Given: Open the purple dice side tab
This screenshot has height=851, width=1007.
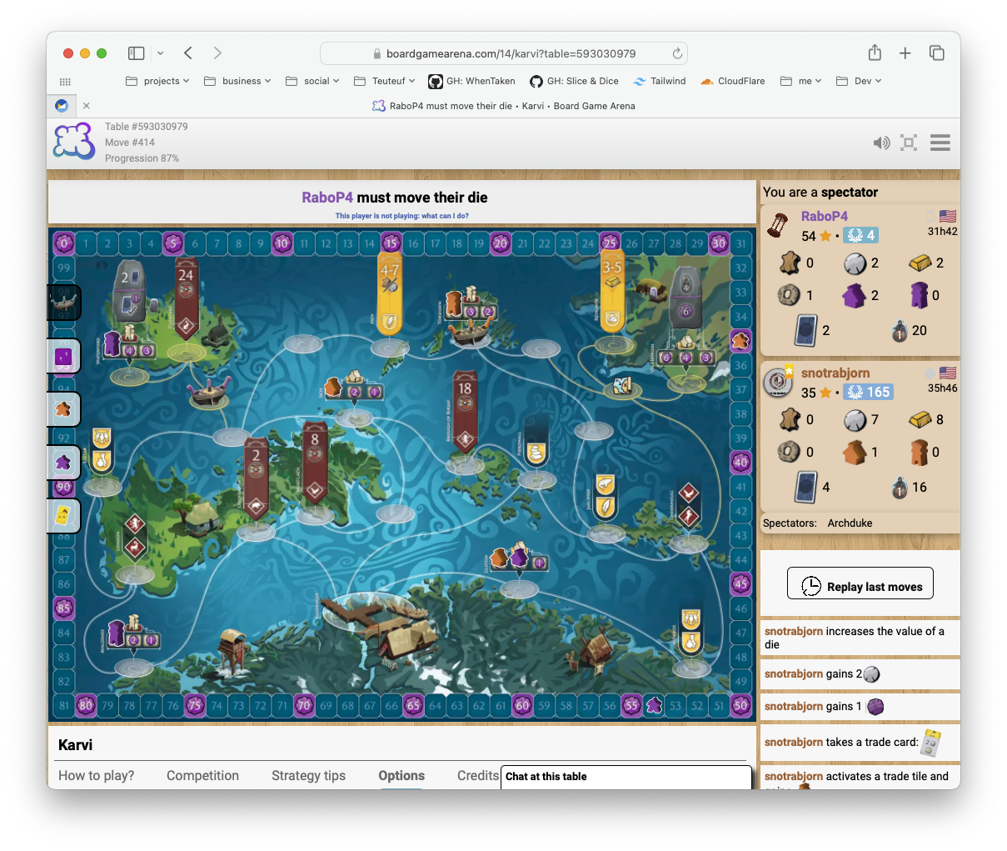Looking at the screenshot, I should [64, 357].
